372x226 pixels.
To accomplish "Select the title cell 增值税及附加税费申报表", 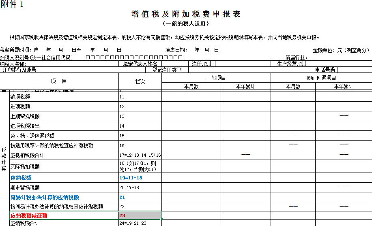I will click(x=186, y=14).
